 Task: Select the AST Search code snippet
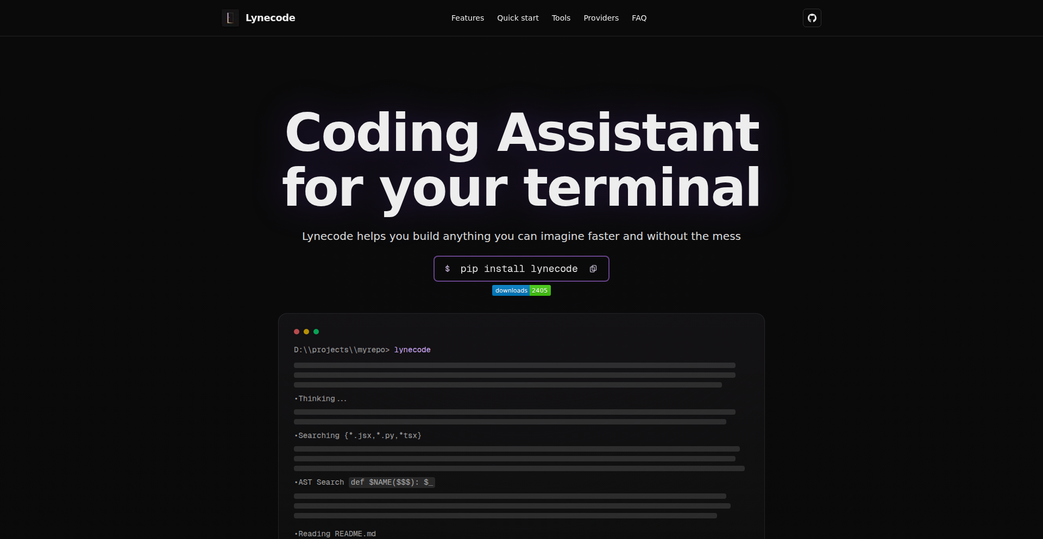click(x=391, y=482)
